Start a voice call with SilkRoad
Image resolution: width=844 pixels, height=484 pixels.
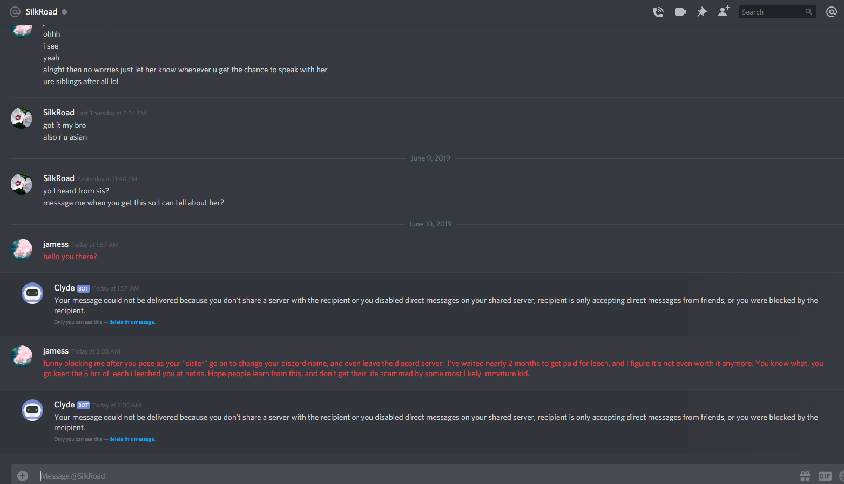point(658,12)
